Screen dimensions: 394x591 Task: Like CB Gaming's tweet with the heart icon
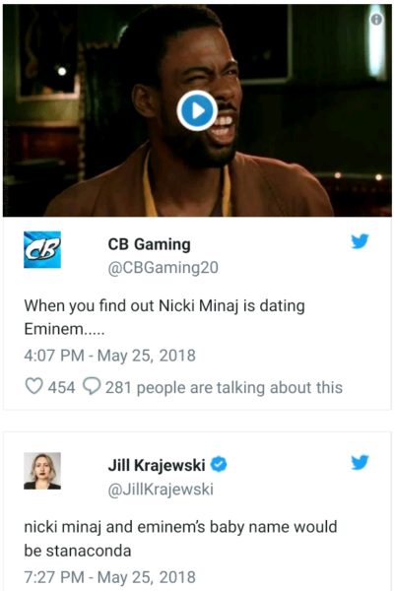click(x=33, y=386)
